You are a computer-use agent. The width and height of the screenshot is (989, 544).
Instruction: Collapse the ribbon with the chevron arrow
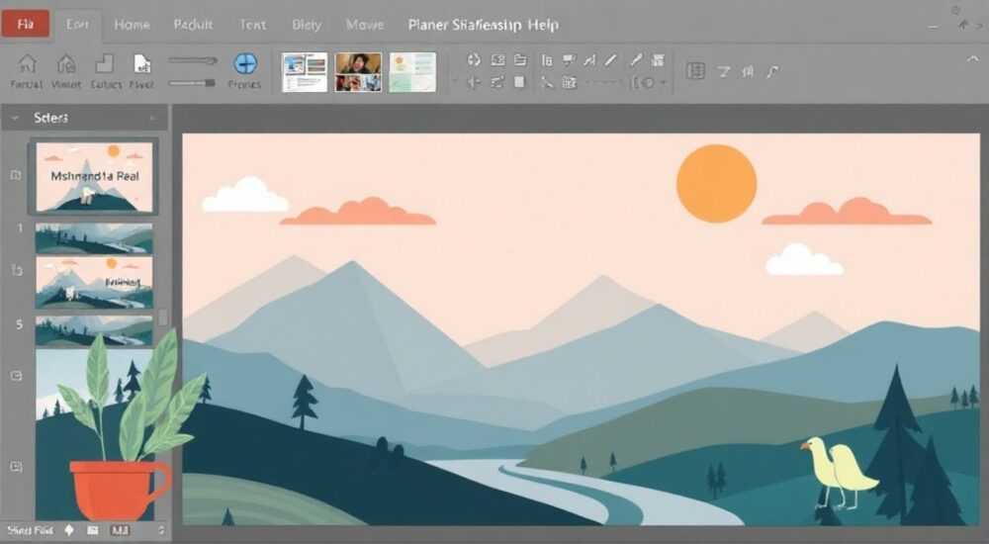click(972, 58)
